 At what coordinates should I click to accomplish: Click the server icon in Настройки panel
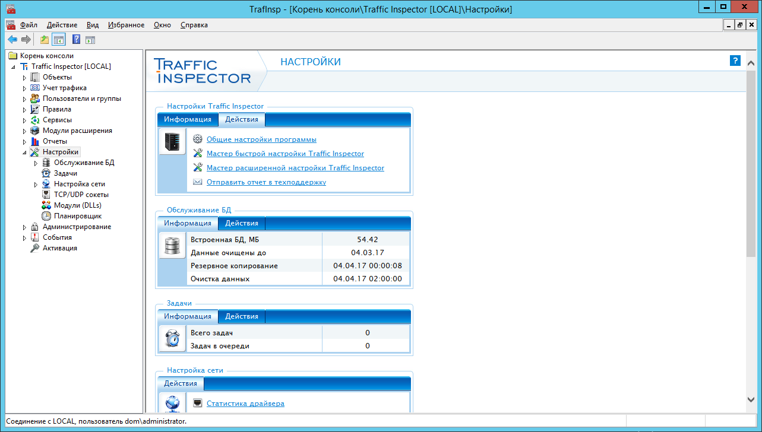[172, 142]
